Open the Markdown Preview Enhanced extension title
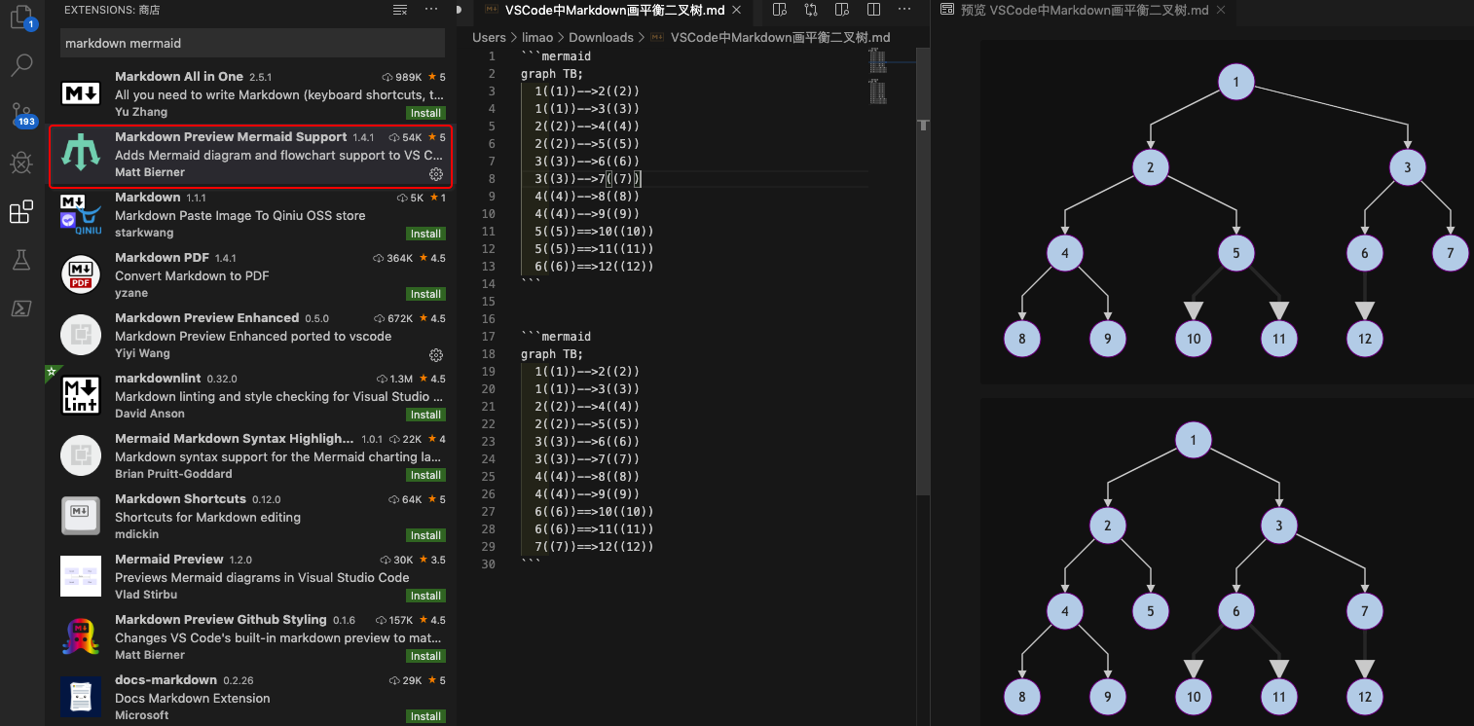 click(x=206, y=317)
